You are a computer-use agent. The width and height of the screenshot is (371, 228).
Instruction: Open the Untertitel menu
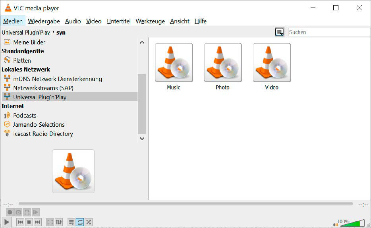click(118, 21)
